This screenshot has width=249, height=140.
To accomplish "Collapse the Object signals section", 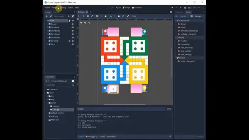I will point(176,58).
